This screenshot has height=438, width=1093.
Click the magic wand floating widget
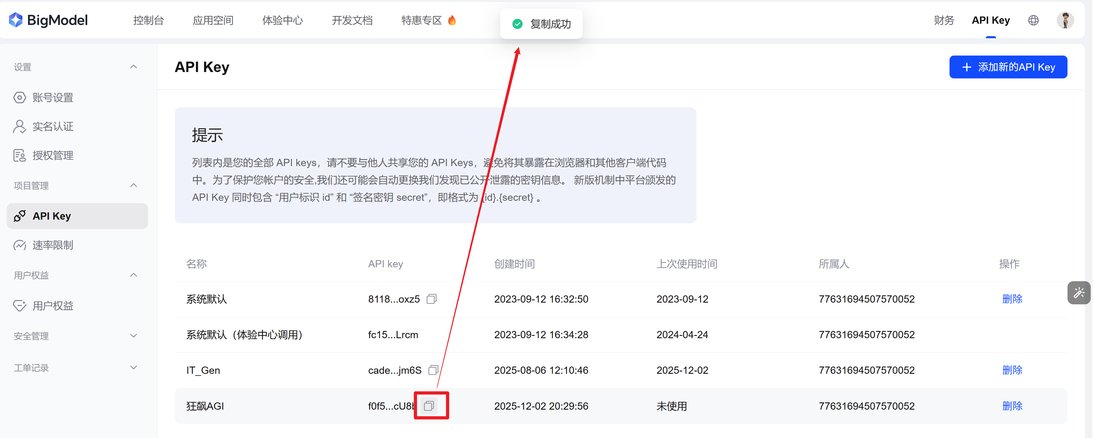(1079, 293)
